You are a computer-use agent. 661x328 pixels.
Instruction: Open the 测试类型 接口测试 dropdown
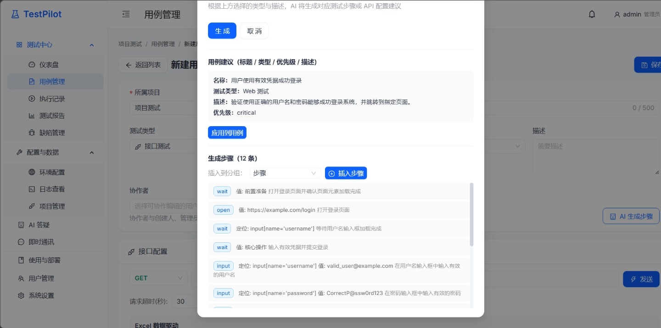pyautogui.click(x=163, y=146)
